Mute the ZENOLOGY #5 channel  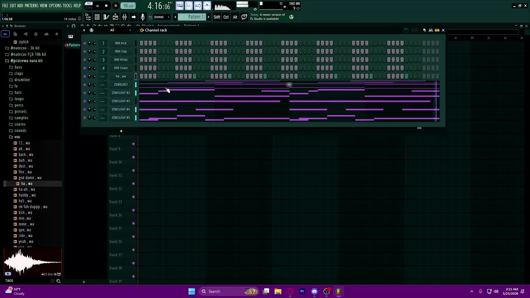tap(85, 118)
